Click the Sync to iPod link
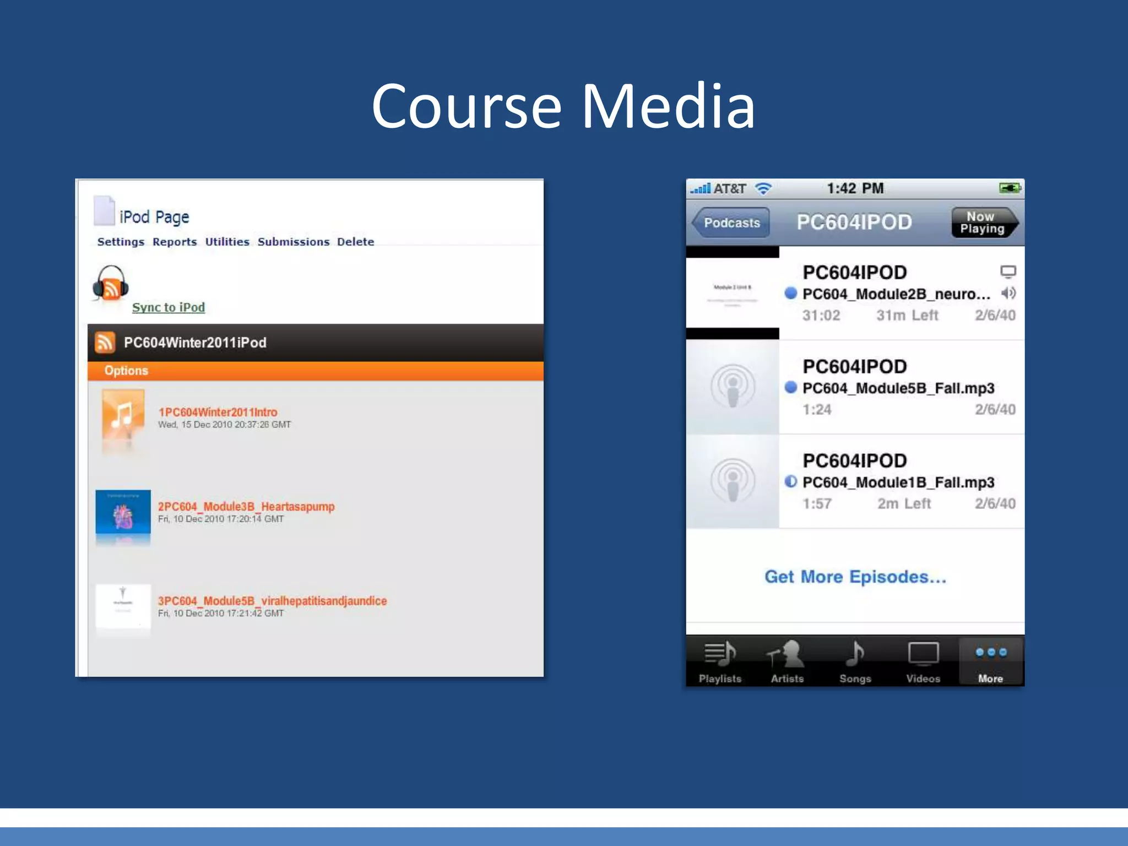1128x846 pixels. (x=169, y=307)
